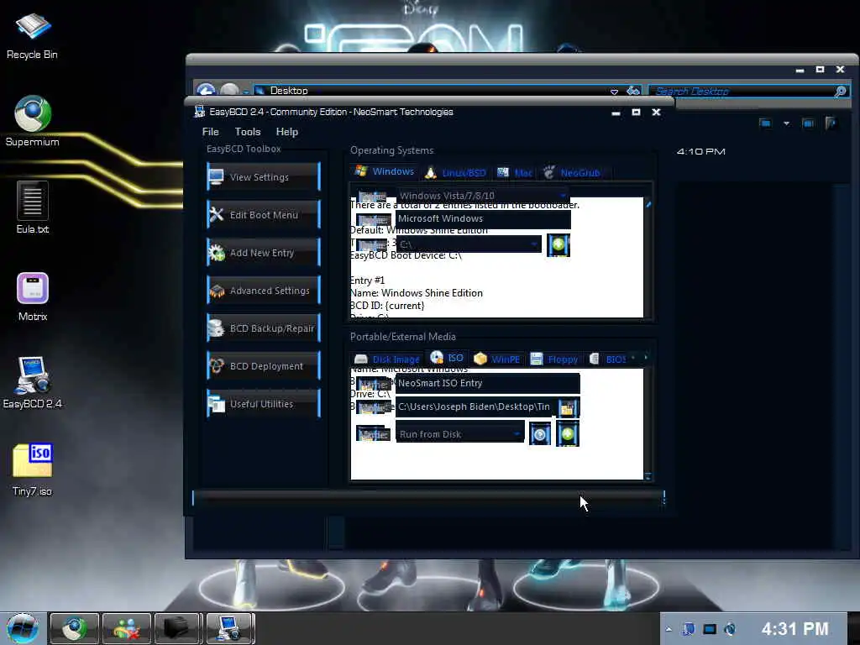Click the Desktop address bar in Explorer

[433, 91]
